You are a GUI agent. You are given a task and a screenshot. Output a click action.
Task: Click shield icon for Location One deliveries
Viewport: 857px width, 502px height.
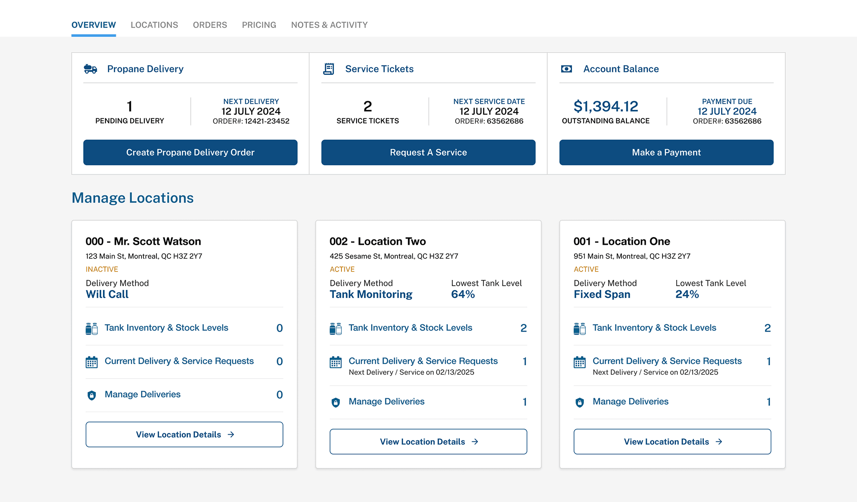[x=580, y=402]
